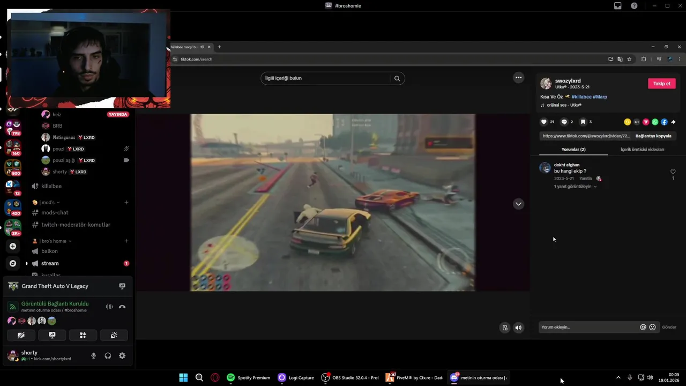Click the 'Yorum ekleyin...' comment field
Screen dimensions: 686x386
coord(589,327)
